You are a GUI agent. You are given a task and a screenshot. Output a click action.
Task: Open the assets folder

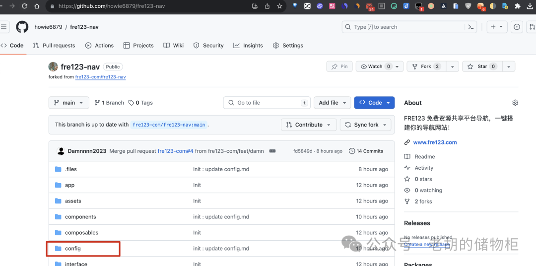click(x=73, y=201)
